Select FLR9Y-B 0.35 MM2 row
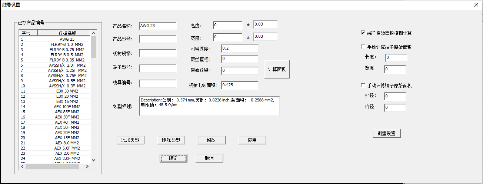The height and width of the screenshot is (184, 483). (x=55, y=60)
